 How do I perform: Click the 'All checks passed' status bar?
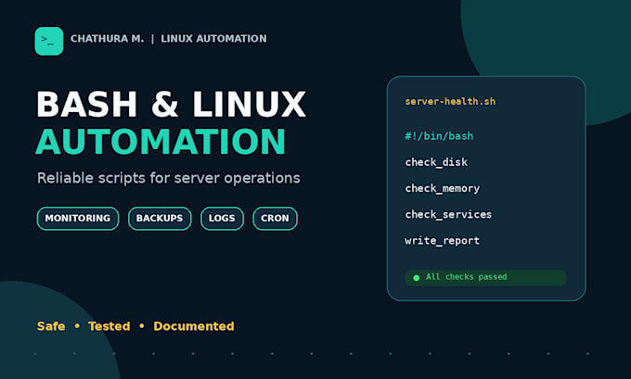485,277
